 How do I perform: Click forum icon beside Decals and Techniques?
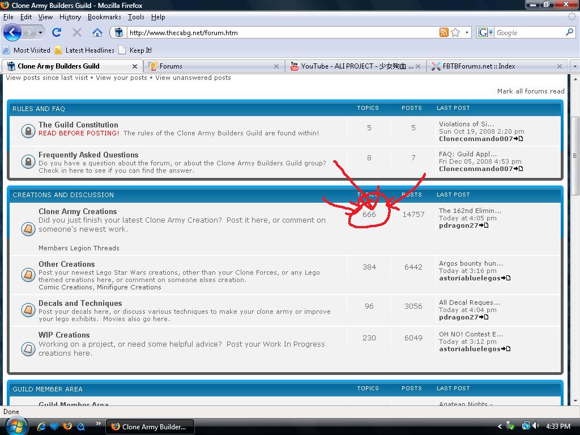point(28,309)
